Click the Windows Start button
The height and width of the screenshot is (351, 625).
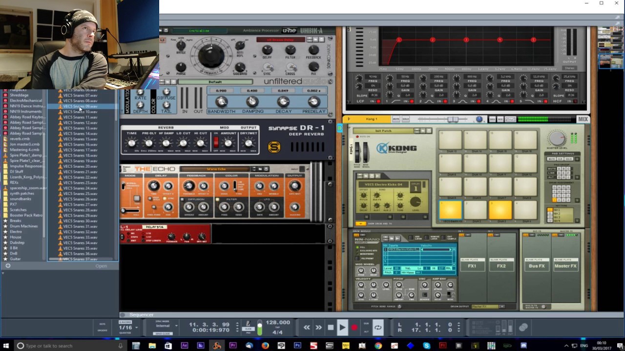tap(6, 346)
